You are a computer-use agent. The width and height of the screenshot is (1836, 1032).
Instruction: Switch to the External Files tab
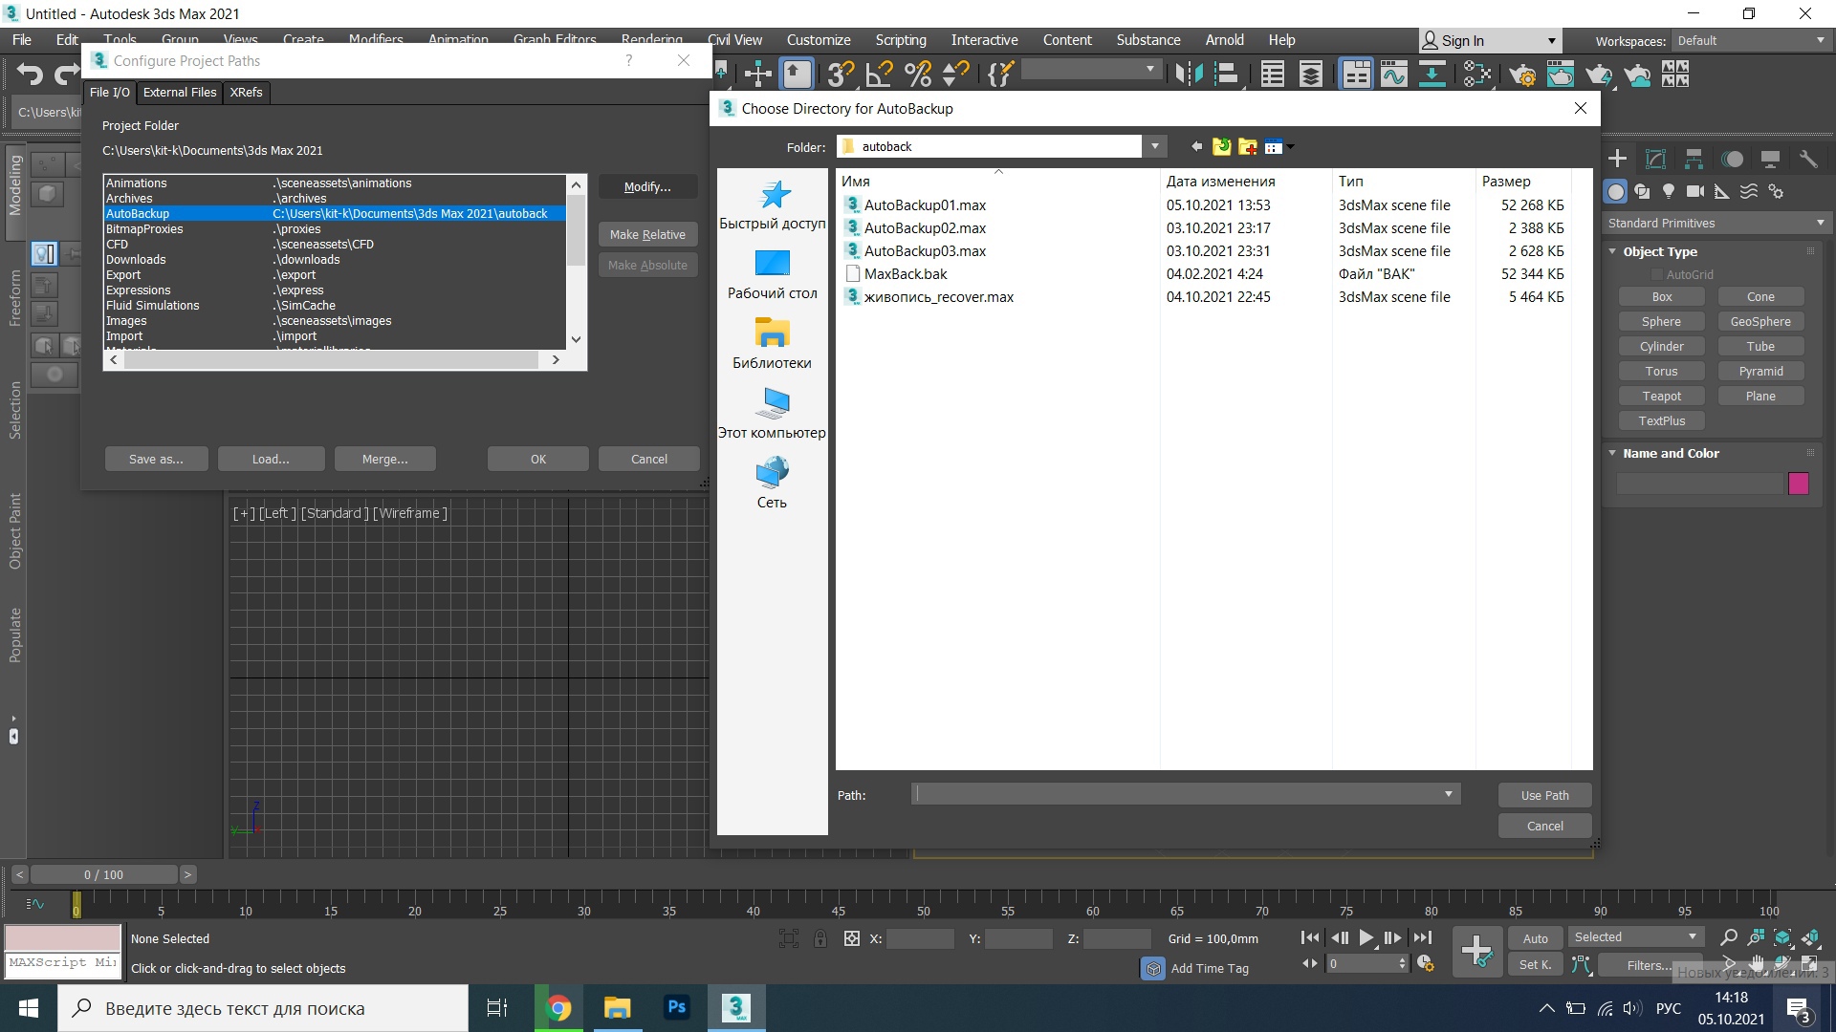(x=180, y=92)
